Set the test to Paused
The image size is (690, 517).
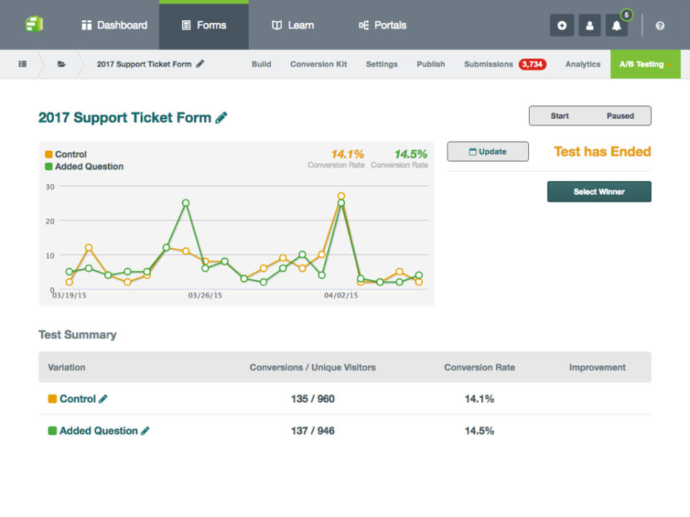[x=620, y=116]
